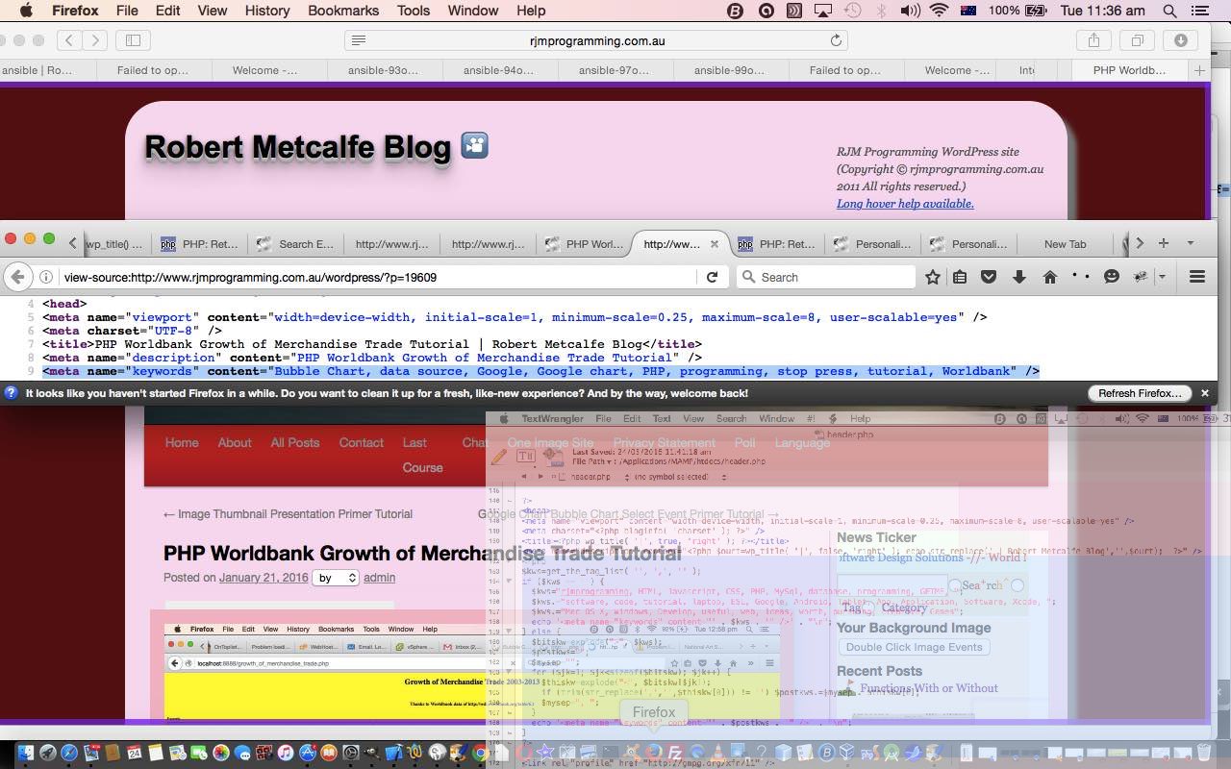Screen dimensions: 1231x769
Task: Open the Trash in the Dock
Action: pos(1204,753)
